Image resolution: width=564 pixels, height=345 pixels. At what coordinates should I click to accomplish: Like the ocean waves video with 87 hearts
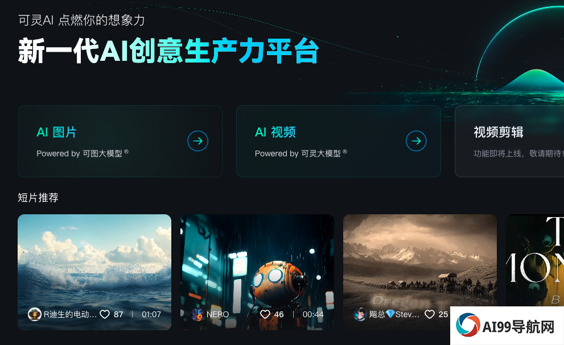pos(105,314)
